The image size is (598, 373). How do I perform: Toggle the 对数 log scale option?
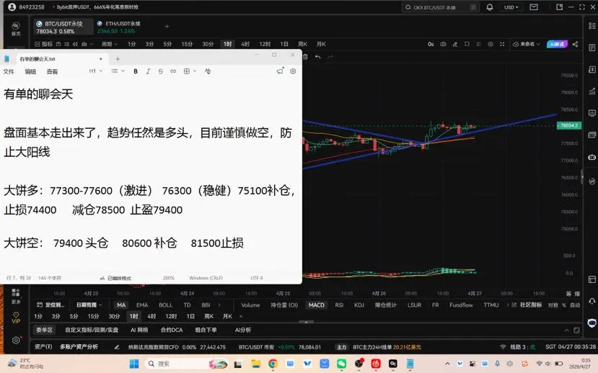point(553,305)
